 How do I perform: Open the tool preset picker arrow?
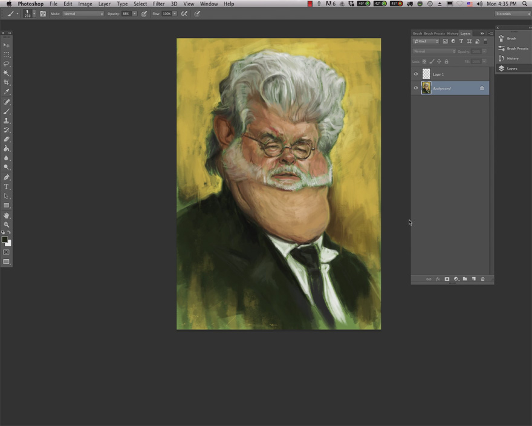coord(18,14)
